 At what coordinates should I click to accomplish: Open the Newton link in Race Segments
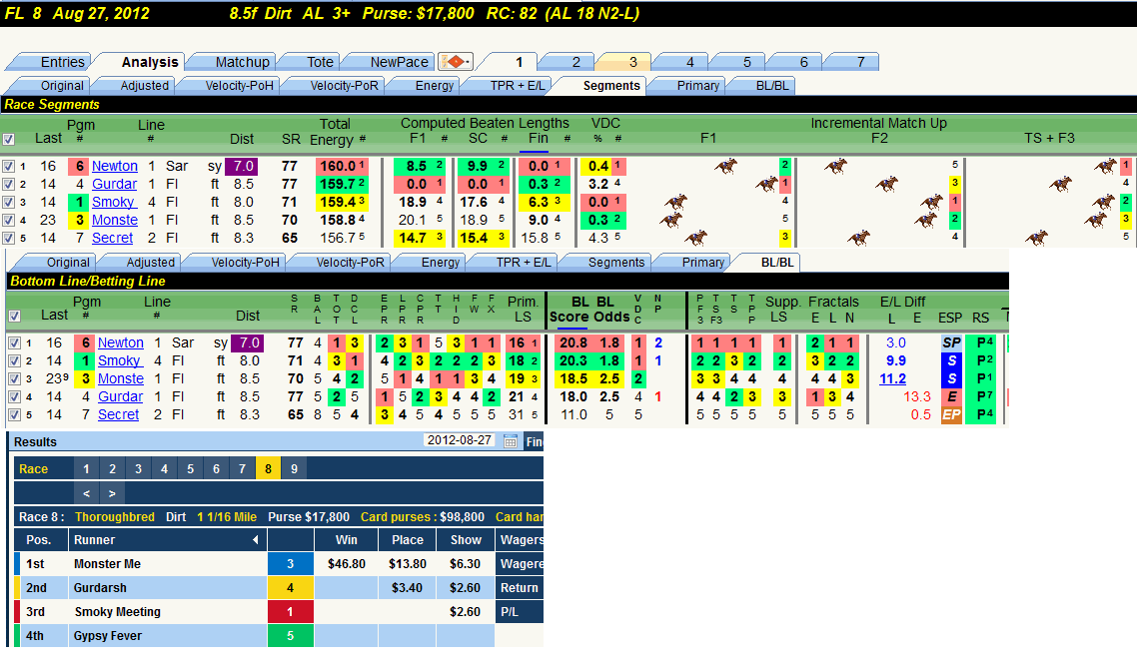tap(115, 166)
